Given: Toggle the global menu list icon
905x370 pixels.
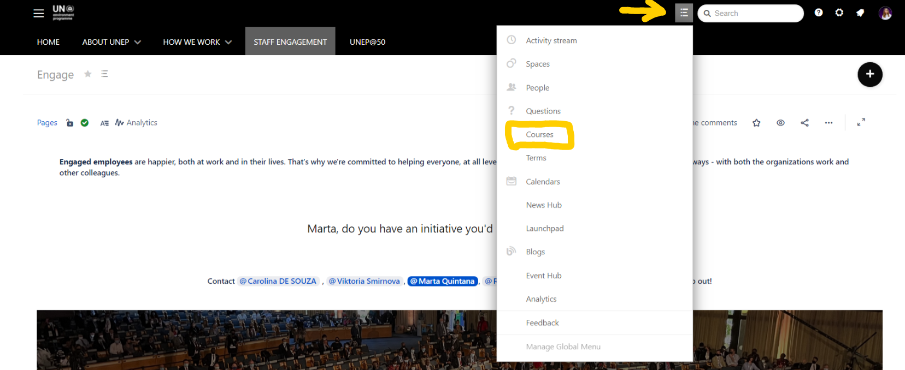Looking at the screenshot, I should pyautogui.click(x=684, y=13).
